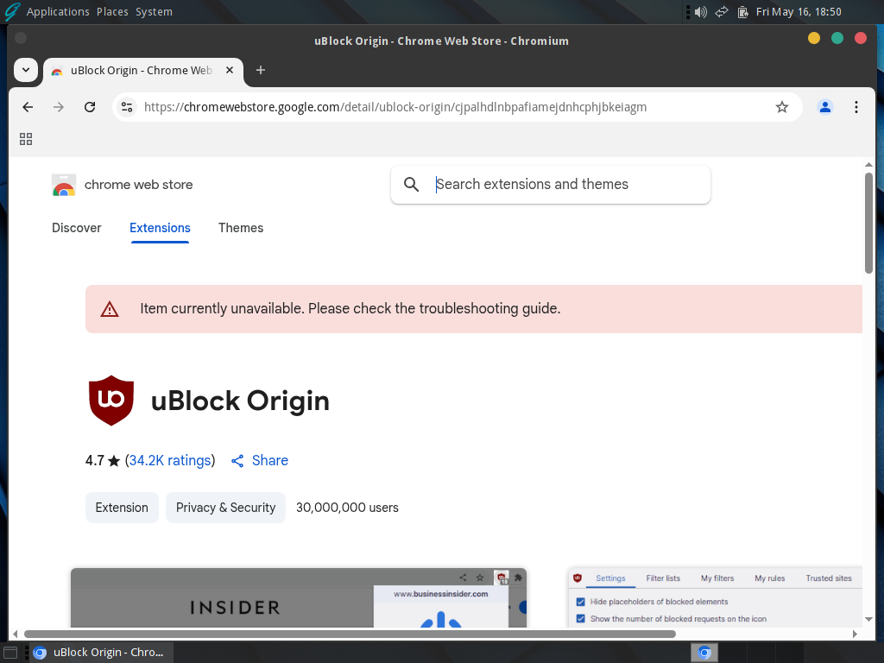Viewport: 884px width, 663px height.
Task: Click the uBlock Origin shield logo
Action: point(111,401)
